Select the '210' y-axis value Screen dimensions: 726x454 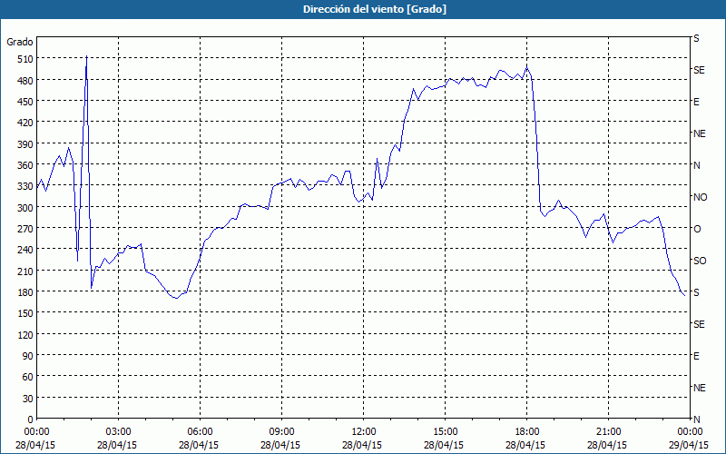point(25,271)
